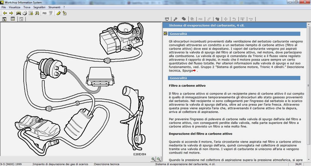Click the four-way arrows tab icon
Image resolution: width=311 pixels, height=166 pixels.
tap(226, 19)
